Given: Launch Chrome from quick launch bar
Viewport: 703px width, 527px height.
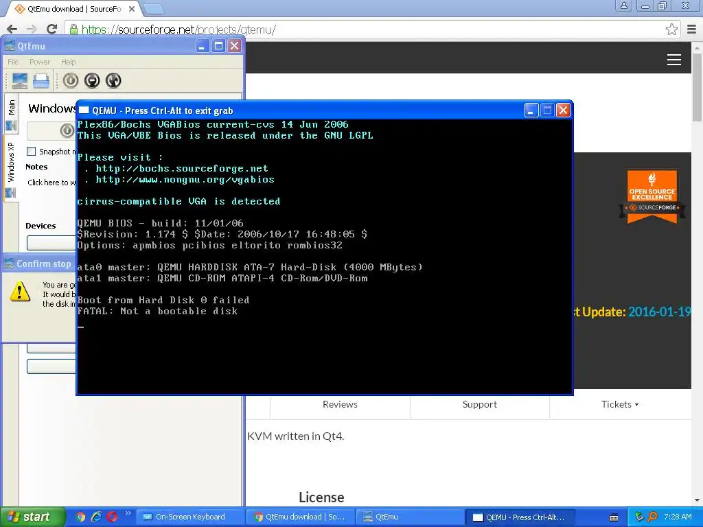Looking at the screenshot, I should click(80, 517).
